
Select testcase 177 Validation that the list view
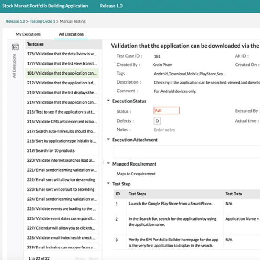point(62,64)
